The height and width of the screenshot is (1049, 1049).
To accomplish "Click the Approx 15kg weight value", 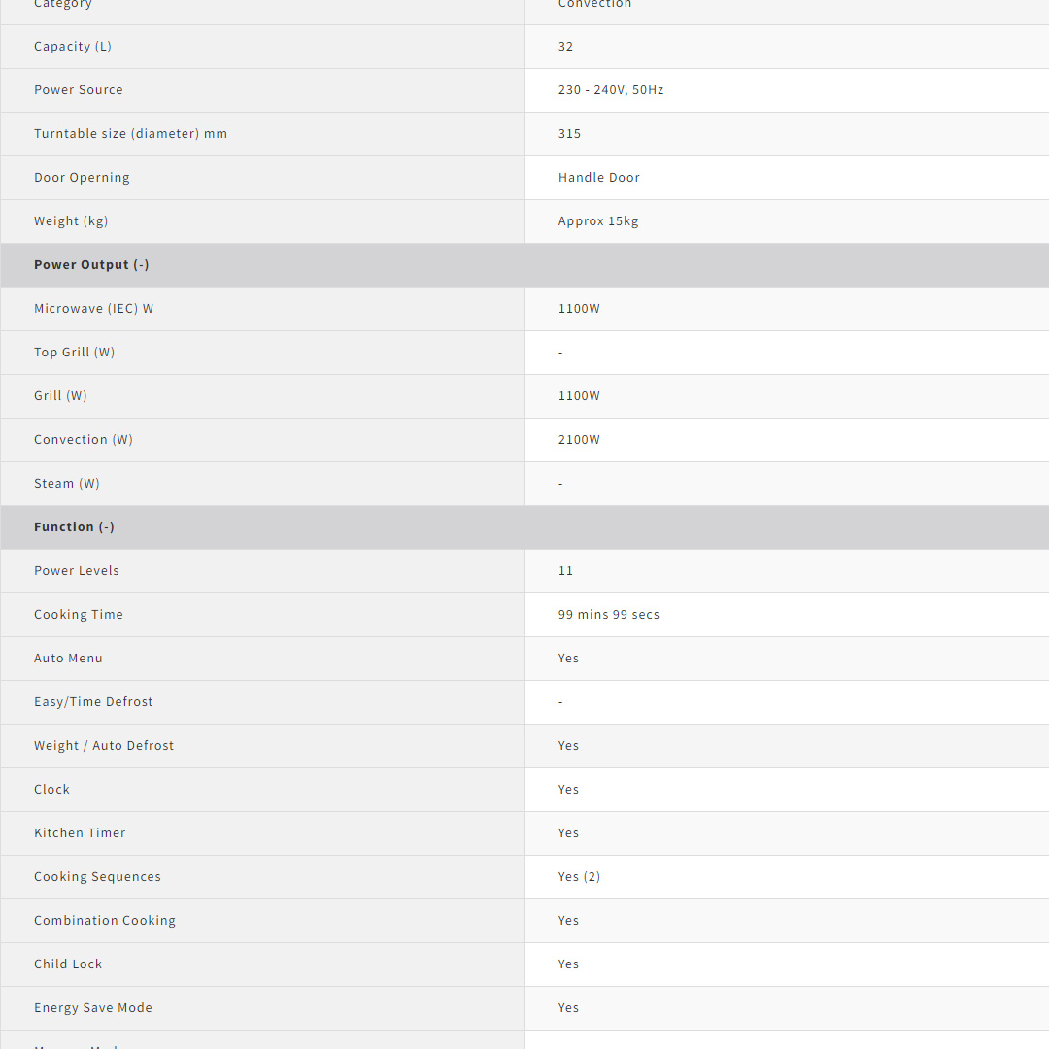I will point(598,221).
